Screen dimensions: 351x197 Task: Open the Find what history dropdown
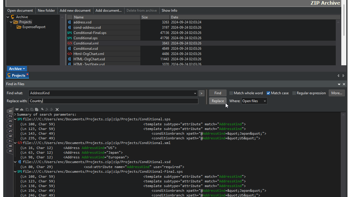pos(196,93)
